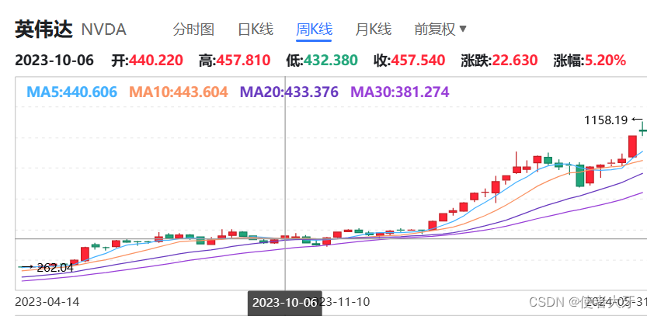
Task: Click the MA10:443.604 legend label
Action: (179, 92)
